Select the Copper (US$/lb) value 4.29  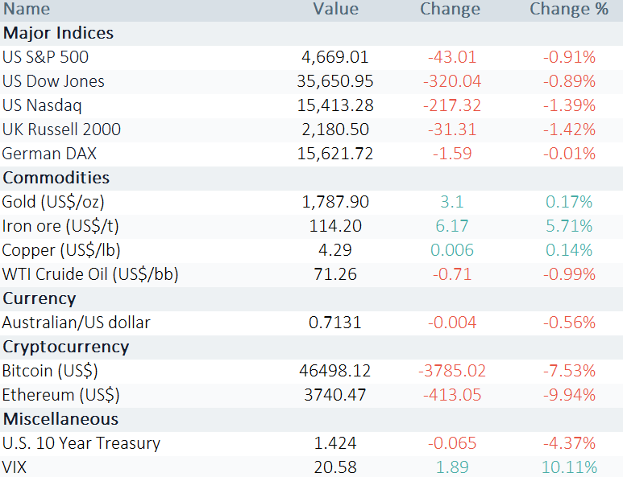click(335, 251)
